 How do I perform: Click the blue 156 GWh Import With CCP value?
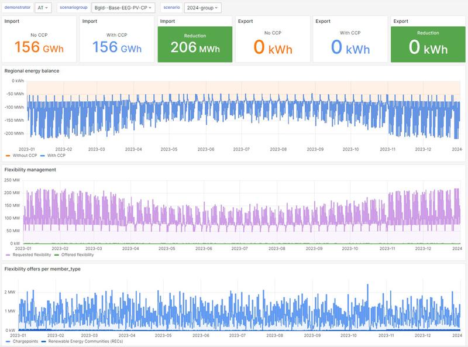(x=116, y=47)
